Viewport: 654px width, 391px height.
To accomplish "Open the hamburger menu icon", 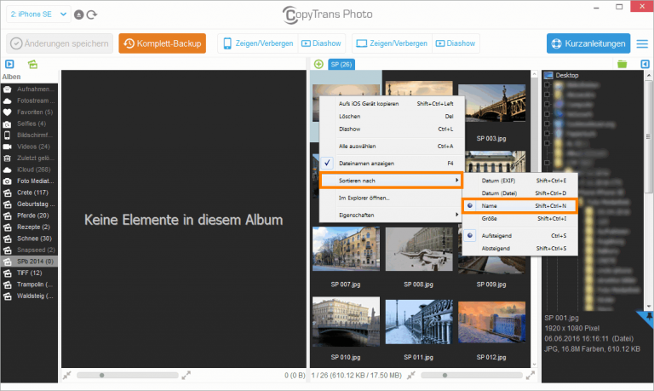I will (641, 43).
